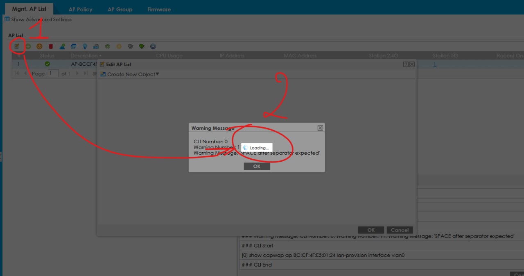Go to previous page pagination arrow
This screenshot has height=276, width=524.
click(x=25, y=73)
